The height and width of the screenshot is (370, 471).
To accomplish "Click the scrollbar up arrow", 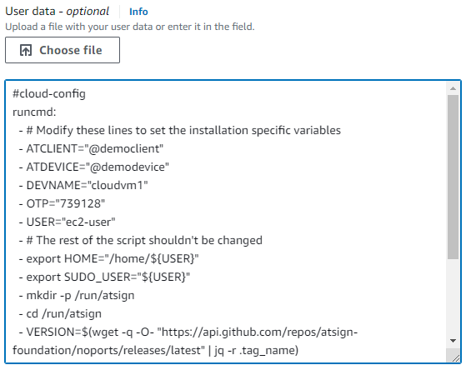I will pyautogui.click(x=453, y=88).
